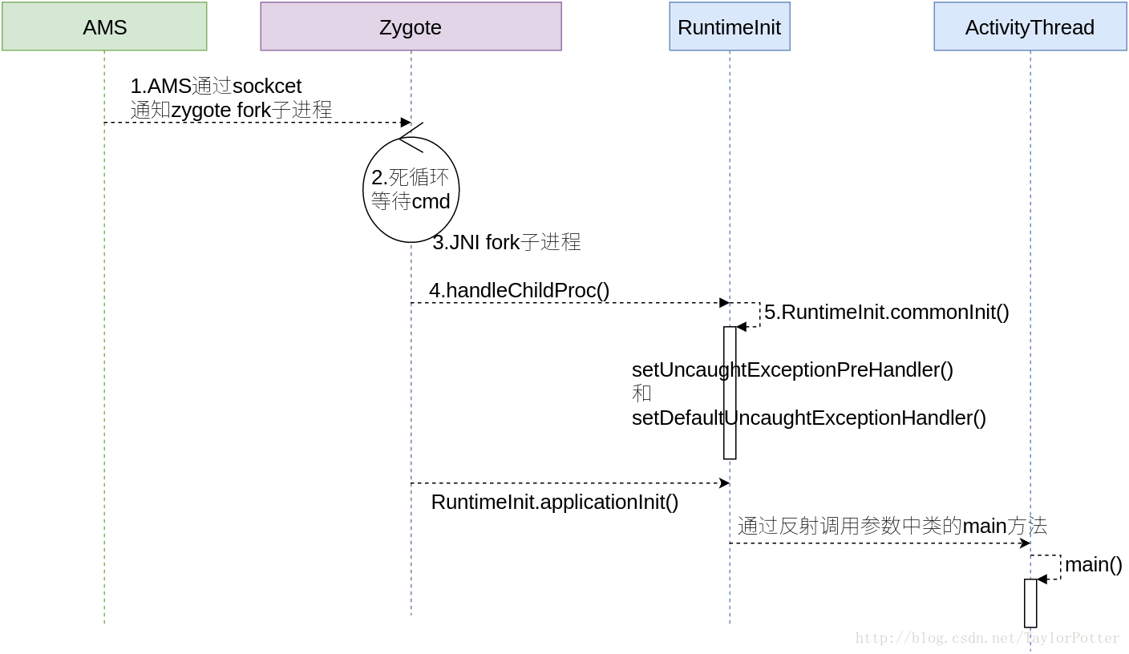Click the '4.handleChildProc()' message label
The height and width of the screenshot is (654, 1129).
[x=520, y=290]
